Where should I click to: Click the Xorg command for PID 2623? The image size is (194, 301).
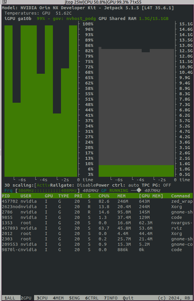coord(177,207)
